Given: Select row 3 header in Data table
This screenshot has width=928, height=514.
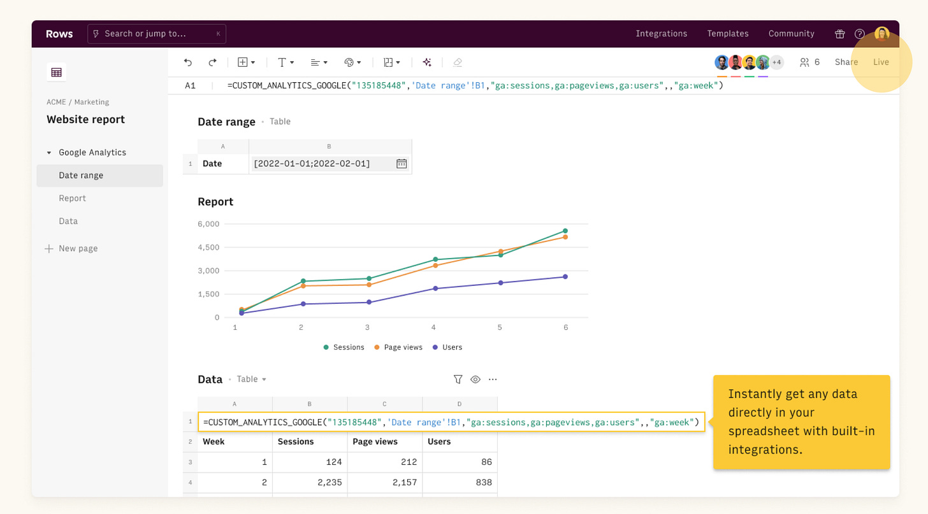Looking at the screenshot, I should point(190,462).
